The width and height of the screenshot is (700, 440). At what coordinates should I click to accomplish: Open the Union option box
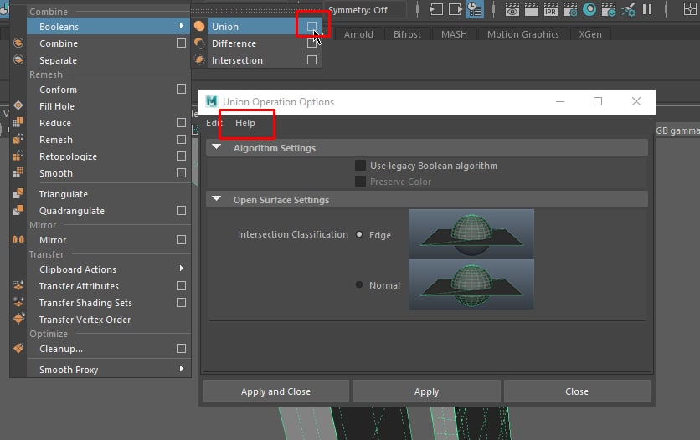[x=312, y=26]
